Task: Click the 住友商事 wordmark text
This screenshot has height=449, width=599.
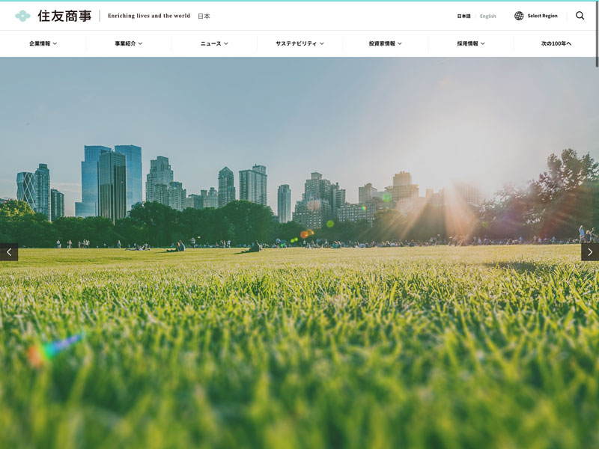Action: 64,16
